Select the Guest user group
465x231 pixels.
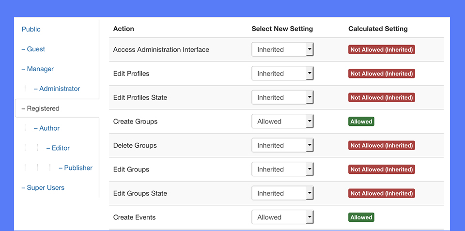(x=33, y=49)
